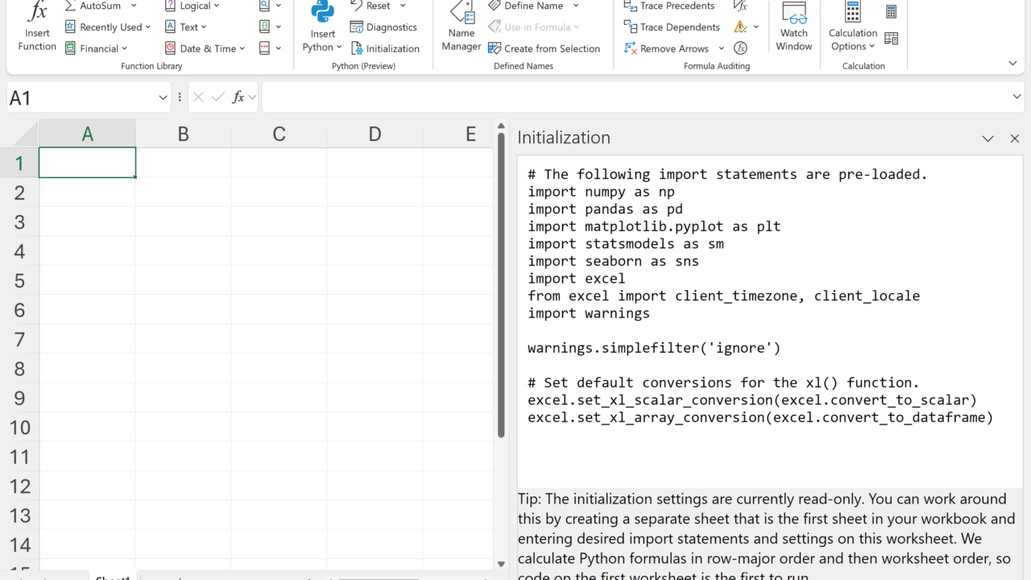Click Trace Dependents
This screenshot has height=580, width=1031.
[672, 27]
